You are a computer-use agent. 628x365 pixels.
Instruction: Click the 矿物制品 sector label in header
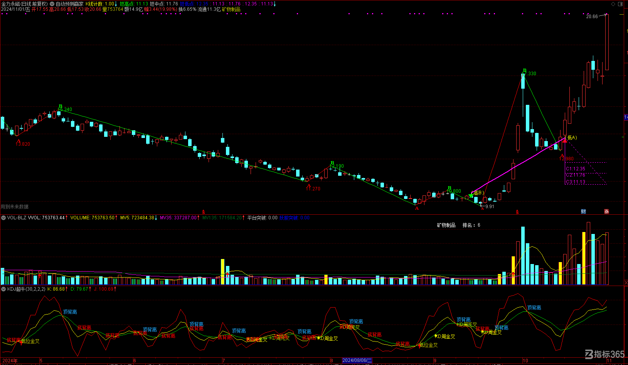(x=231, y=9)
